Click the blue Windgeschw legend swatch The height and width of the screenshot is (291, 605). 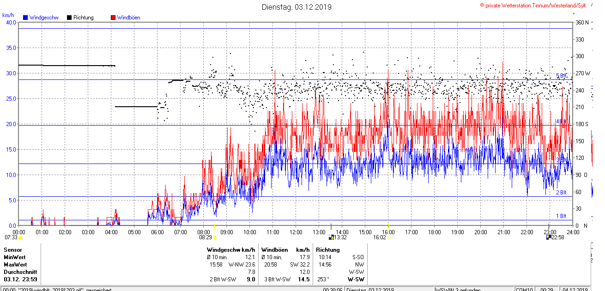pyautogui.click(x=25, y=18)
